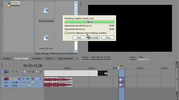179x100 pixels.
Task: Solo video track 1
Action: [41, 72]
